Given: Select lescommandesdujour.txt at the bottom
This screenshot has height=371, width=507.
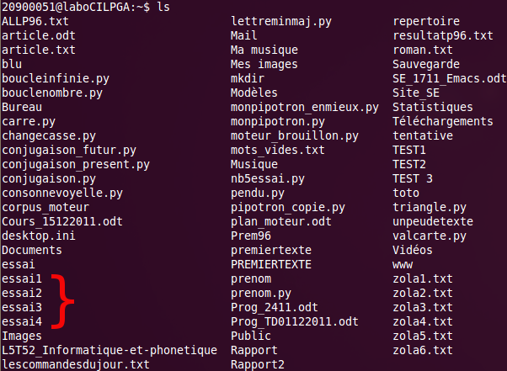Looking at the screenshot, I should pyautogui.click(x=76, y=365).
